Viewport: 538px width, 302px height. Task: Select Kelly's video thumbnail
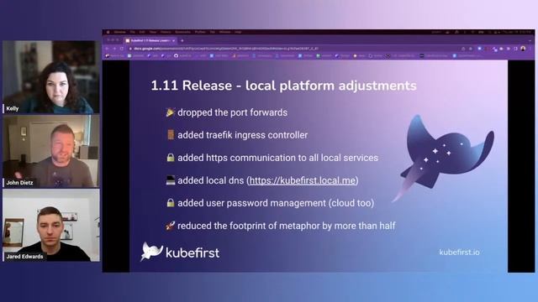pyautogui.click(x=51, y=77)
